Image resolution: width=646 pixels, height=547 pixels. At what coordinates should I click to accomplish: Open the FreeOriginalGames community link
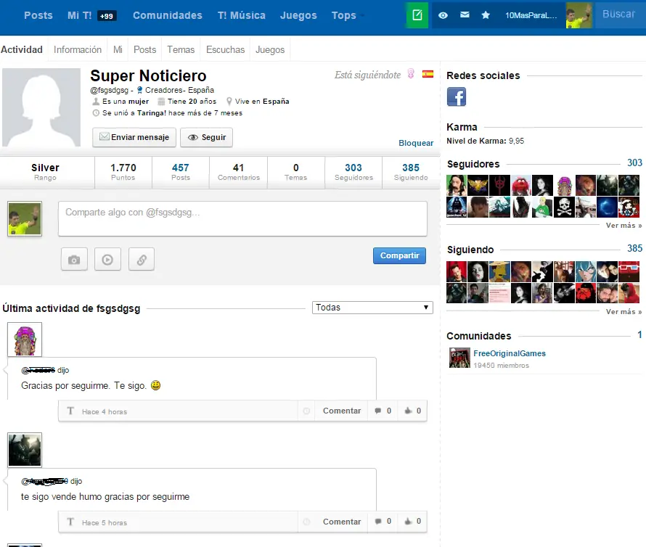(x=510, y=353)
